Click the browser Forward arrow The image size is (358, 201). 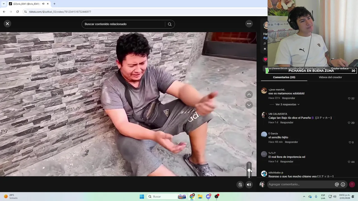pos(11,12)
